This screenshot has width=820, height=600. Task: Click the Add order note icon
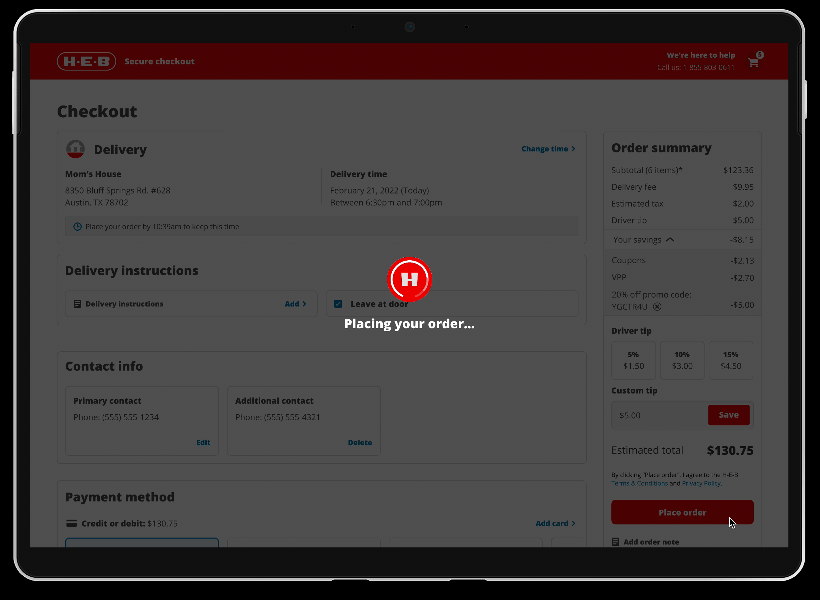click(x=615, y=542)
